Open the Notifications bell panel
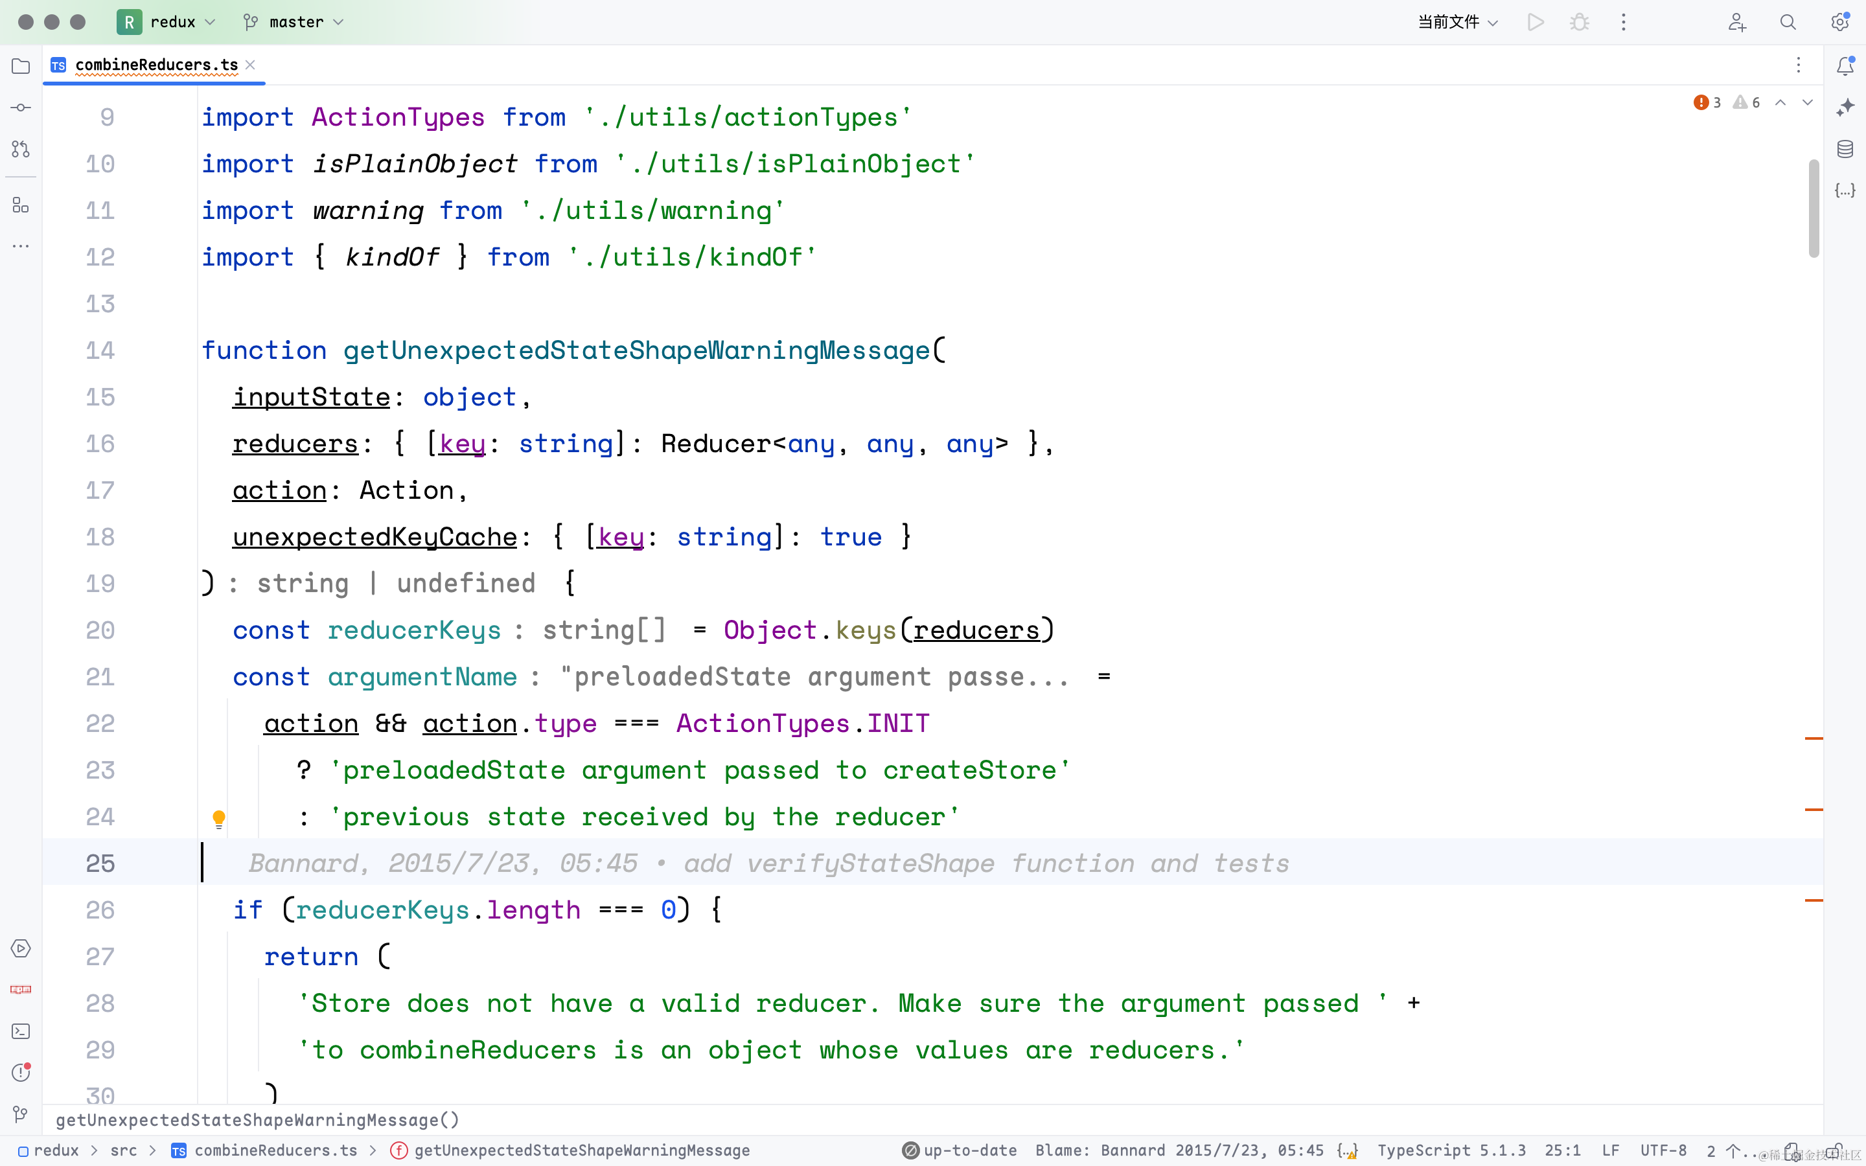The width and height of the screenshot is (1866, 1166). 1845,66
